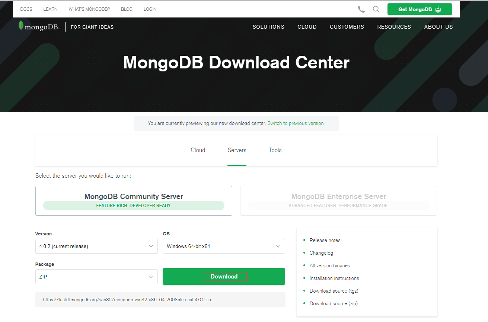Open the LEARN link
488x322 pixels.
click(x=50, y=9)
